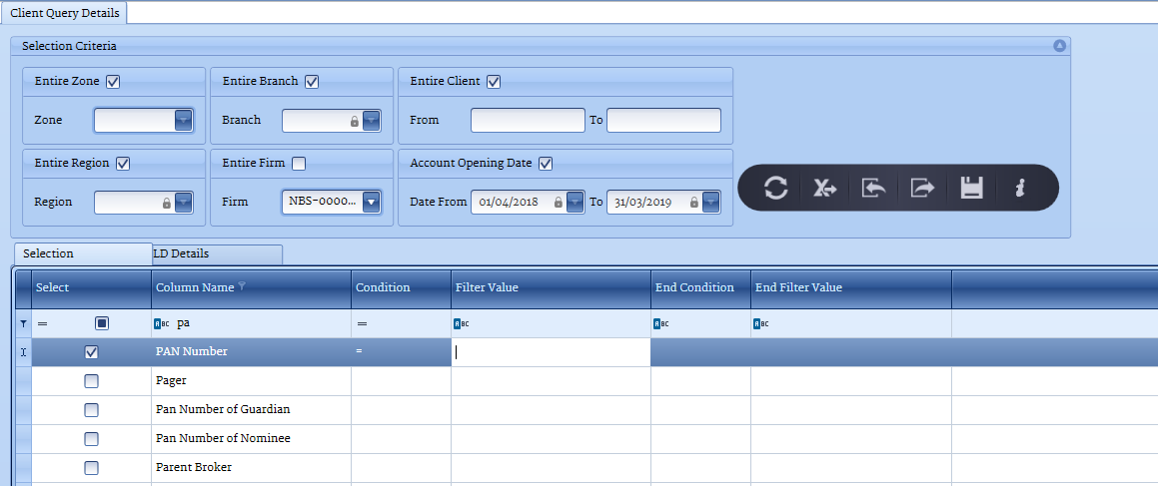This screenshot has width=1158, height=486.
Task: Tick the Pan Number of Guardian checkbox
Action: click(92, 410)
